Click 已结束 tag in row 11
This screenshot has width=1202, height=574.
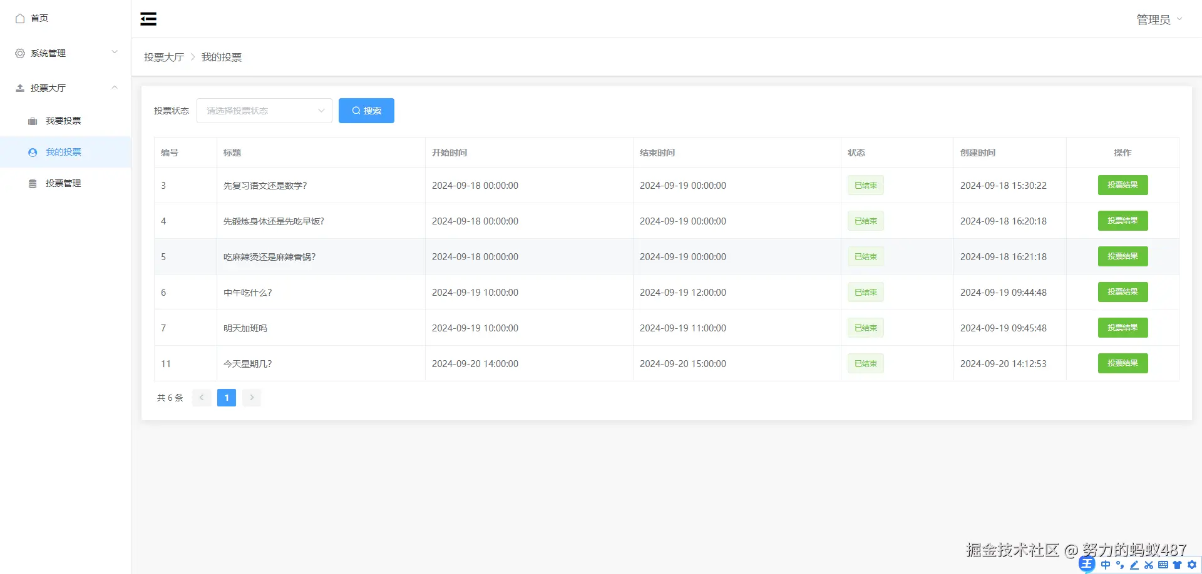(x=866, y=363)
